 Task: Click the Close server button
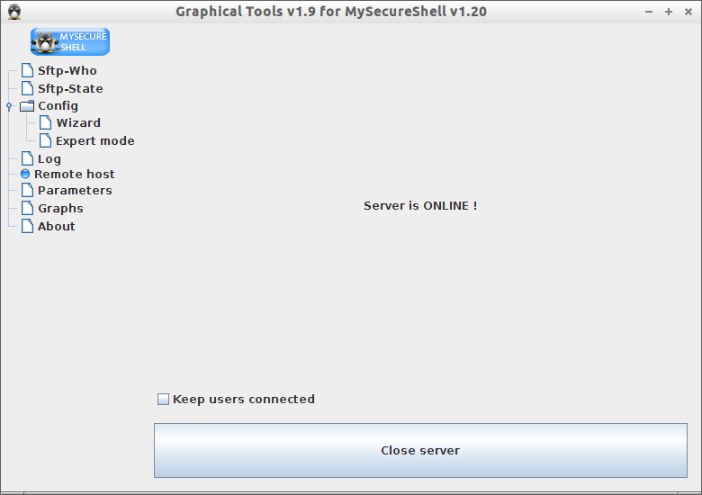click(420, 450)
